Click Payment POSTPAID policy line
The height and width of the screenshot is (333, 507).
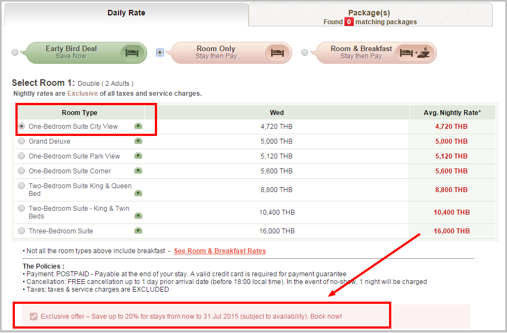[185, 274]
